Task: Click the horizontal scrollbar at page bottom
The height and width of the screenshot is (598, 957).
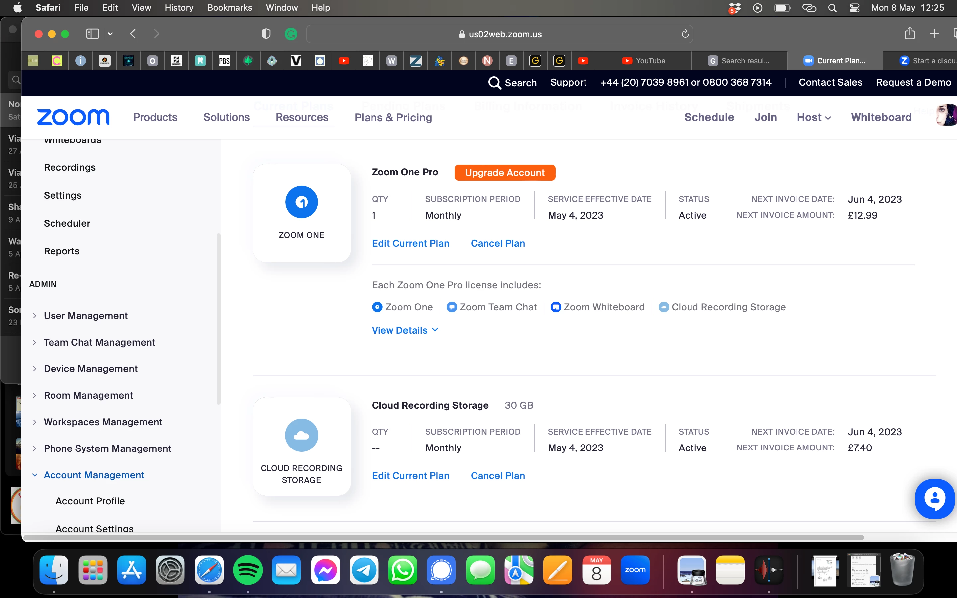Action: pos(443,538)
